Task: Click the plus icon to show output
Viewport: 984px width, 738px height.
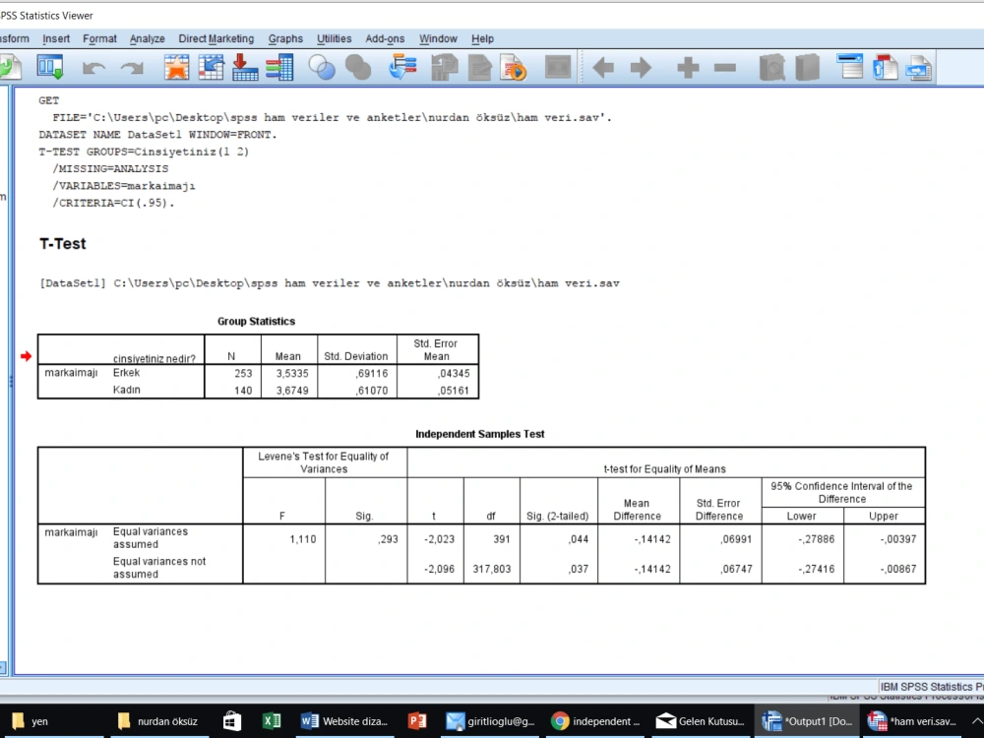Action: [686, 67]
